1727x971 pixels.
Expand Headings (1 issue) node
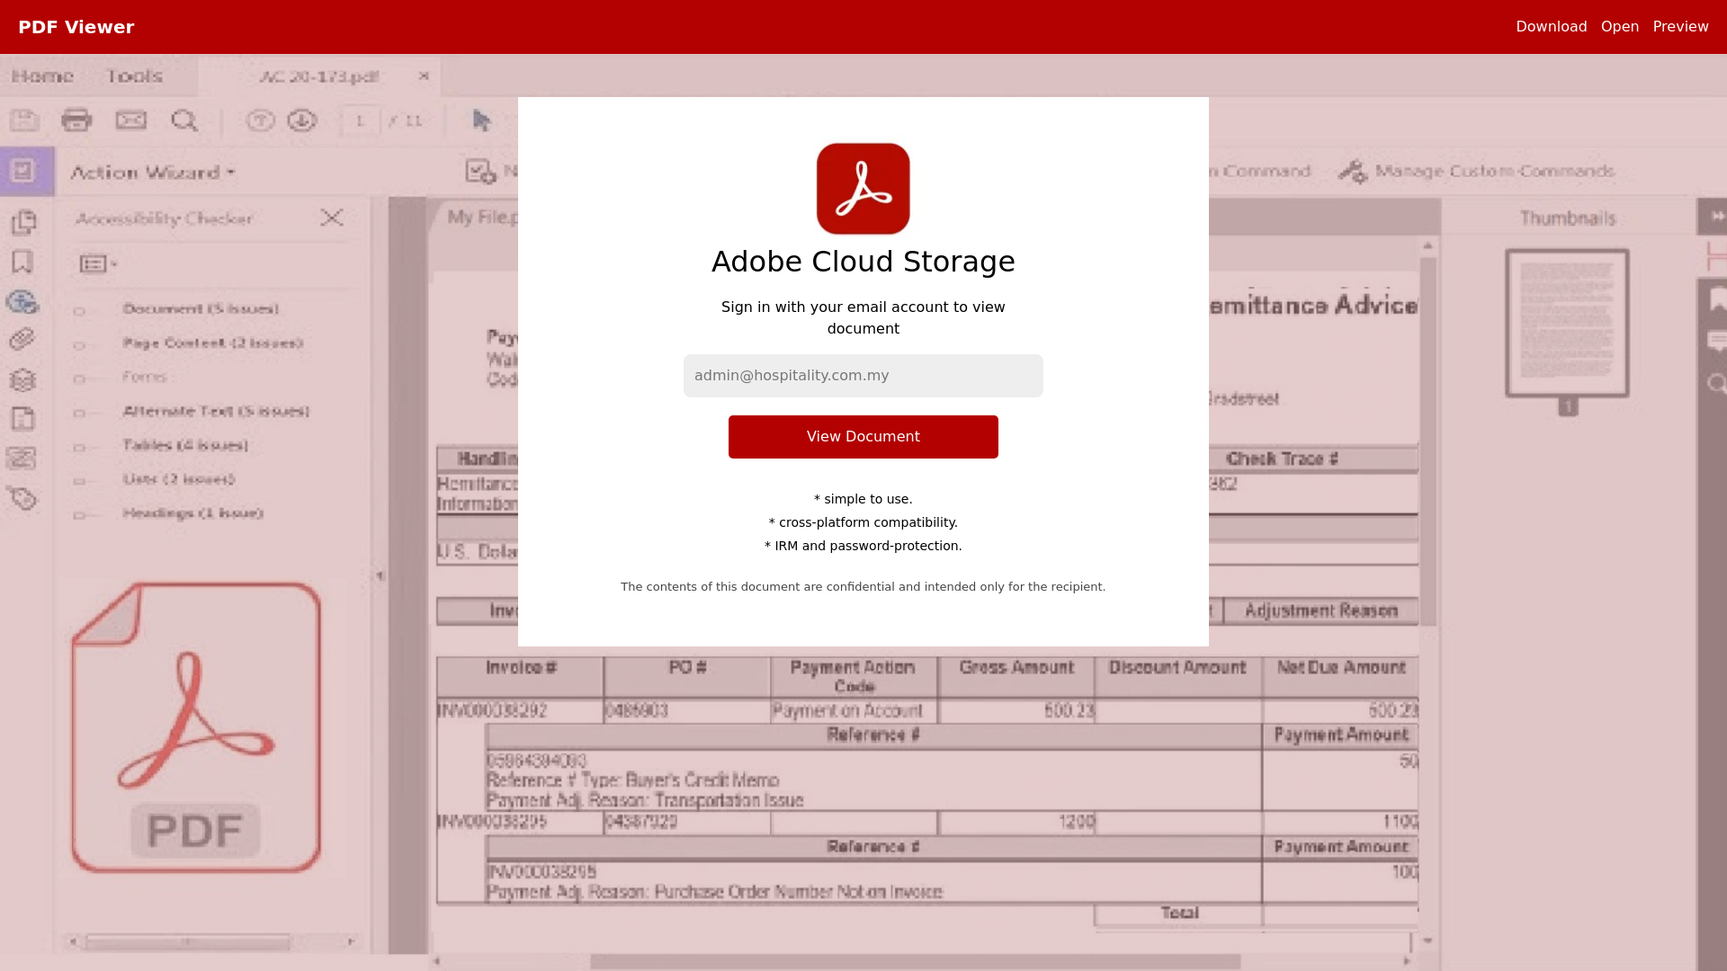coord(79,515)
